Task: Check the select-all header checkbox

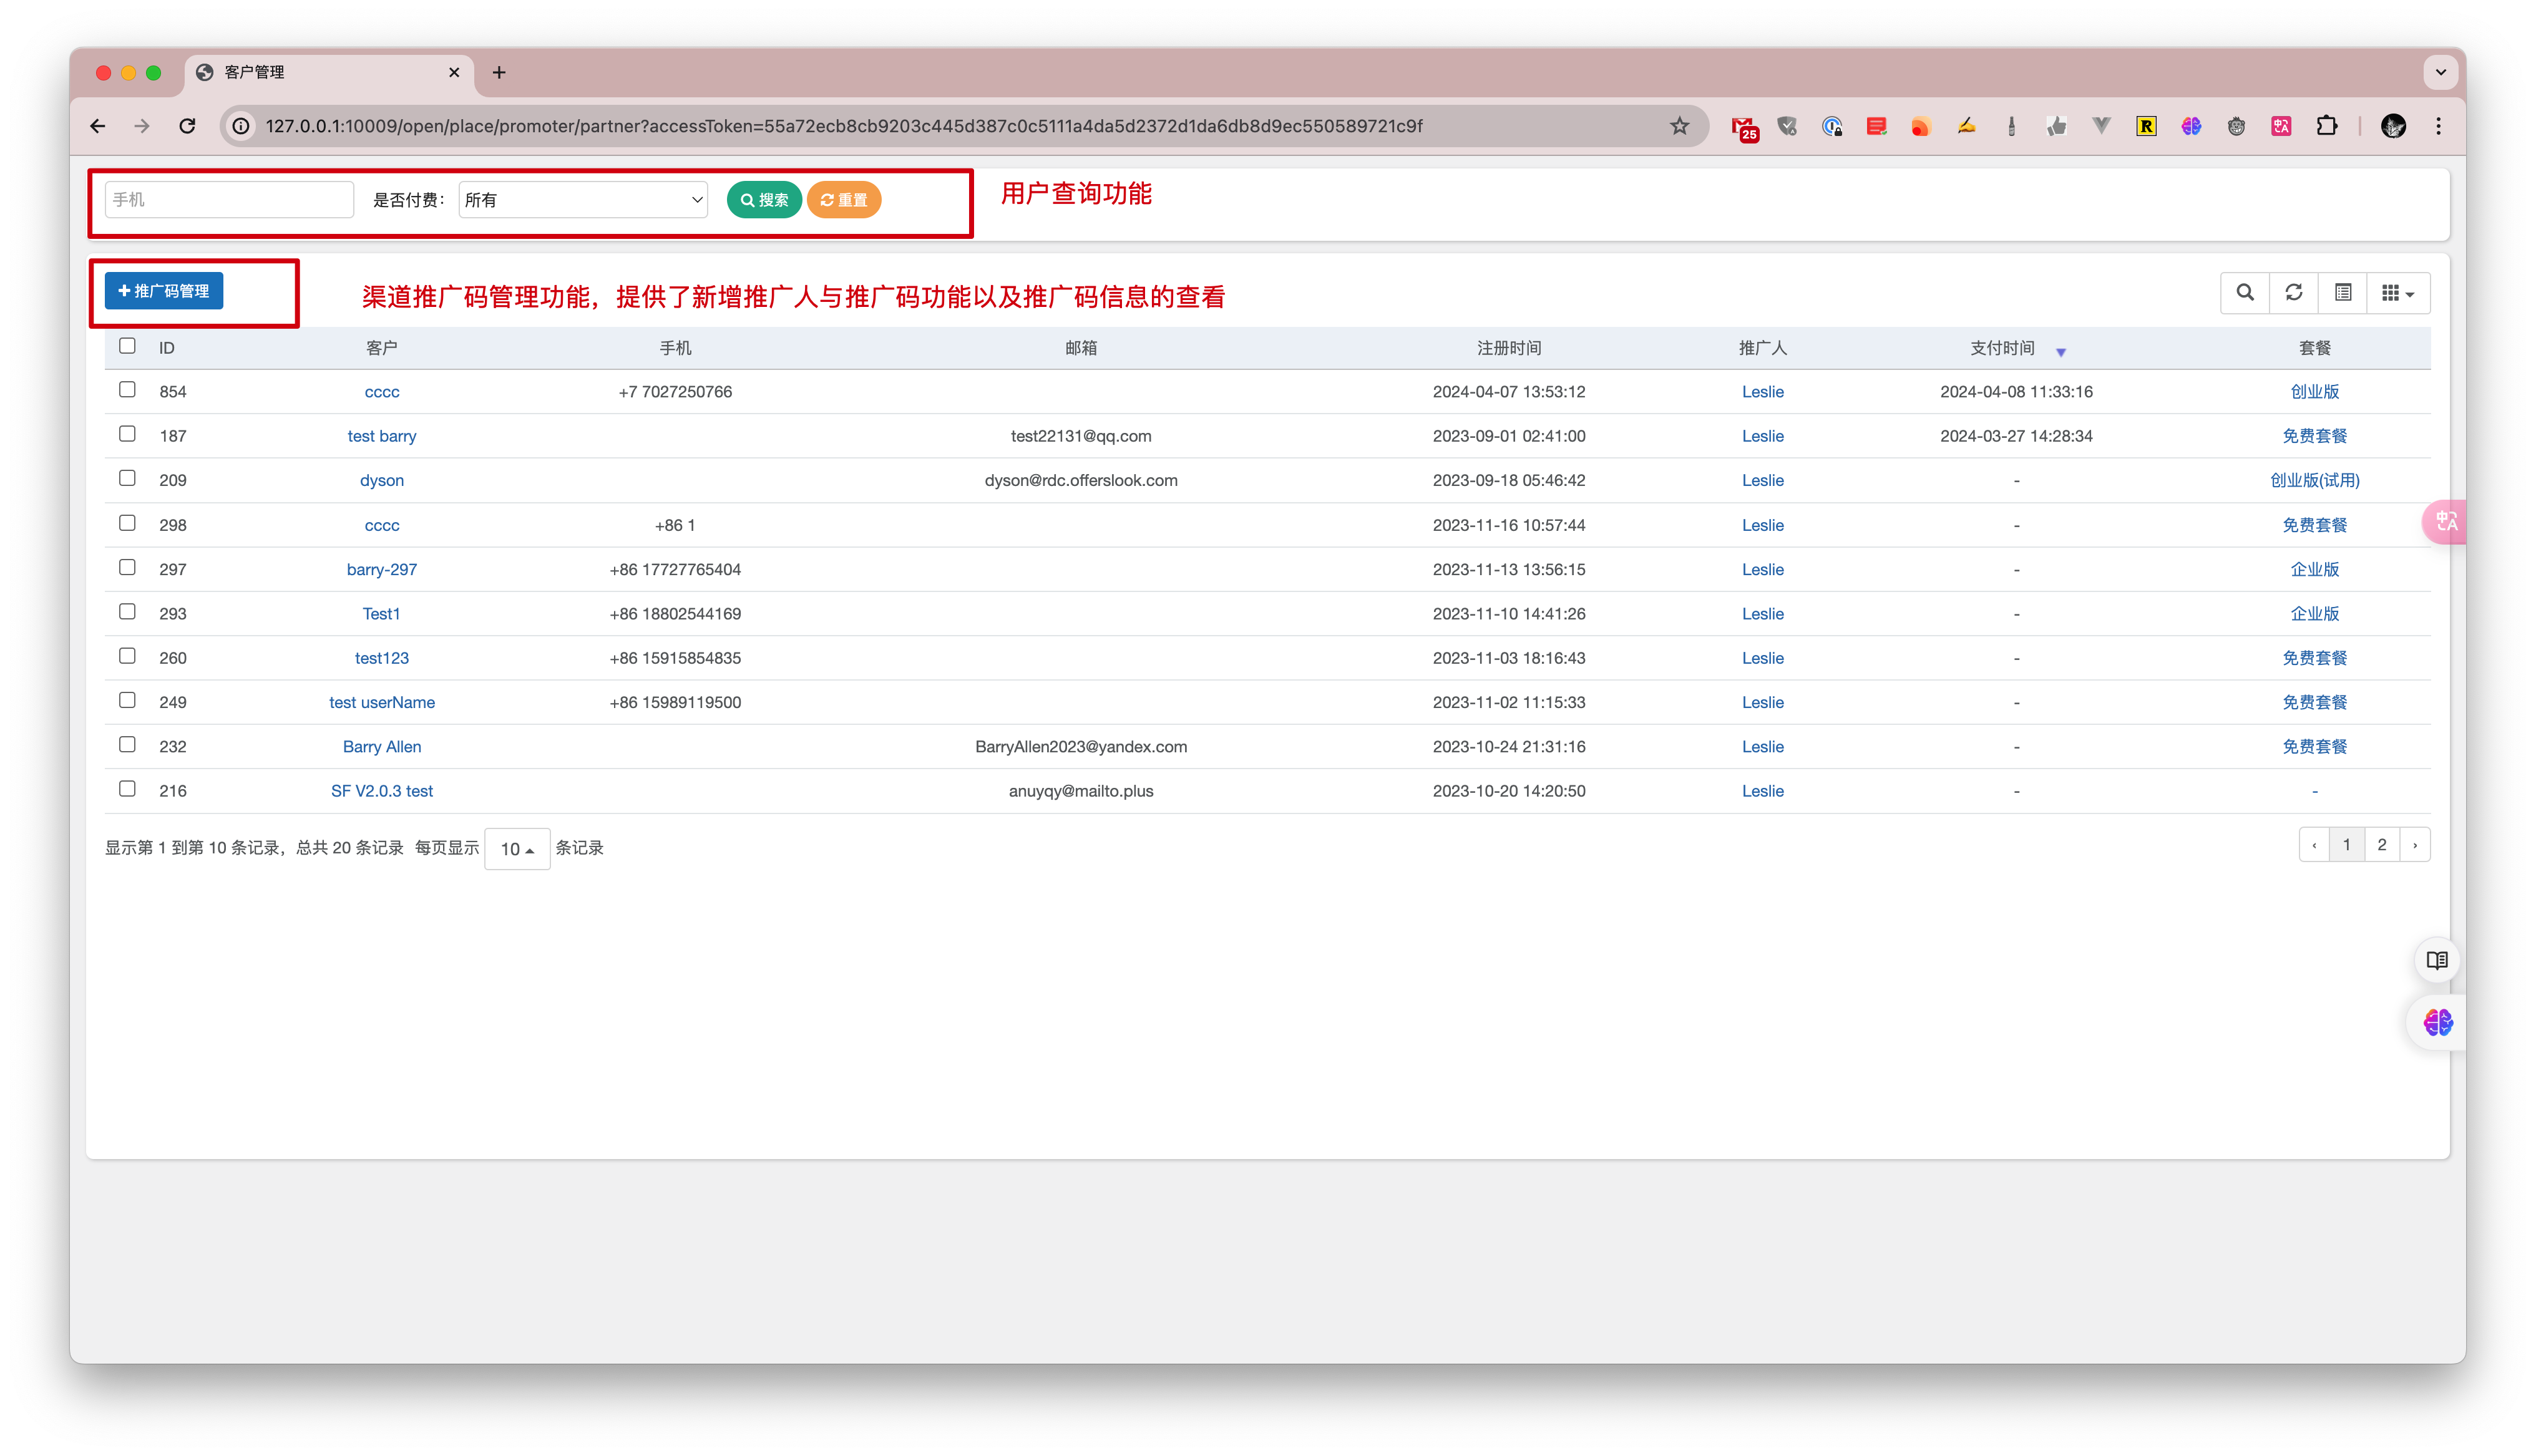Action: 127,346
